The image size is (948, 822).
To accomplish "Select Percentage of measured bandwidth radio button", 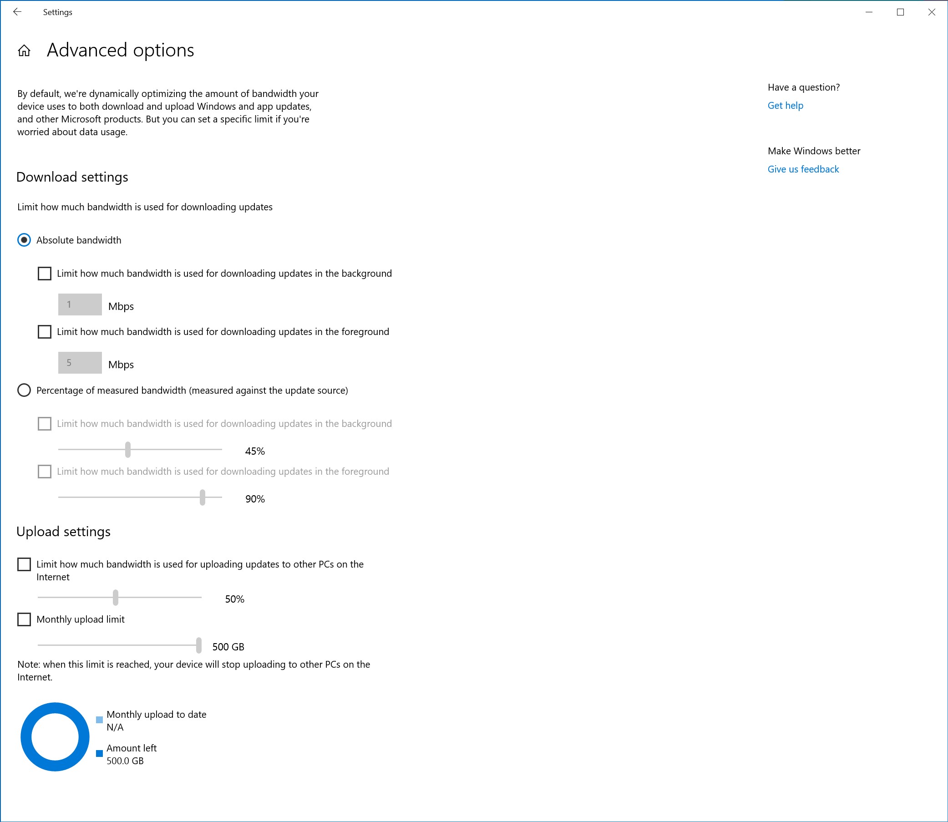I will [x=25, y=391].
